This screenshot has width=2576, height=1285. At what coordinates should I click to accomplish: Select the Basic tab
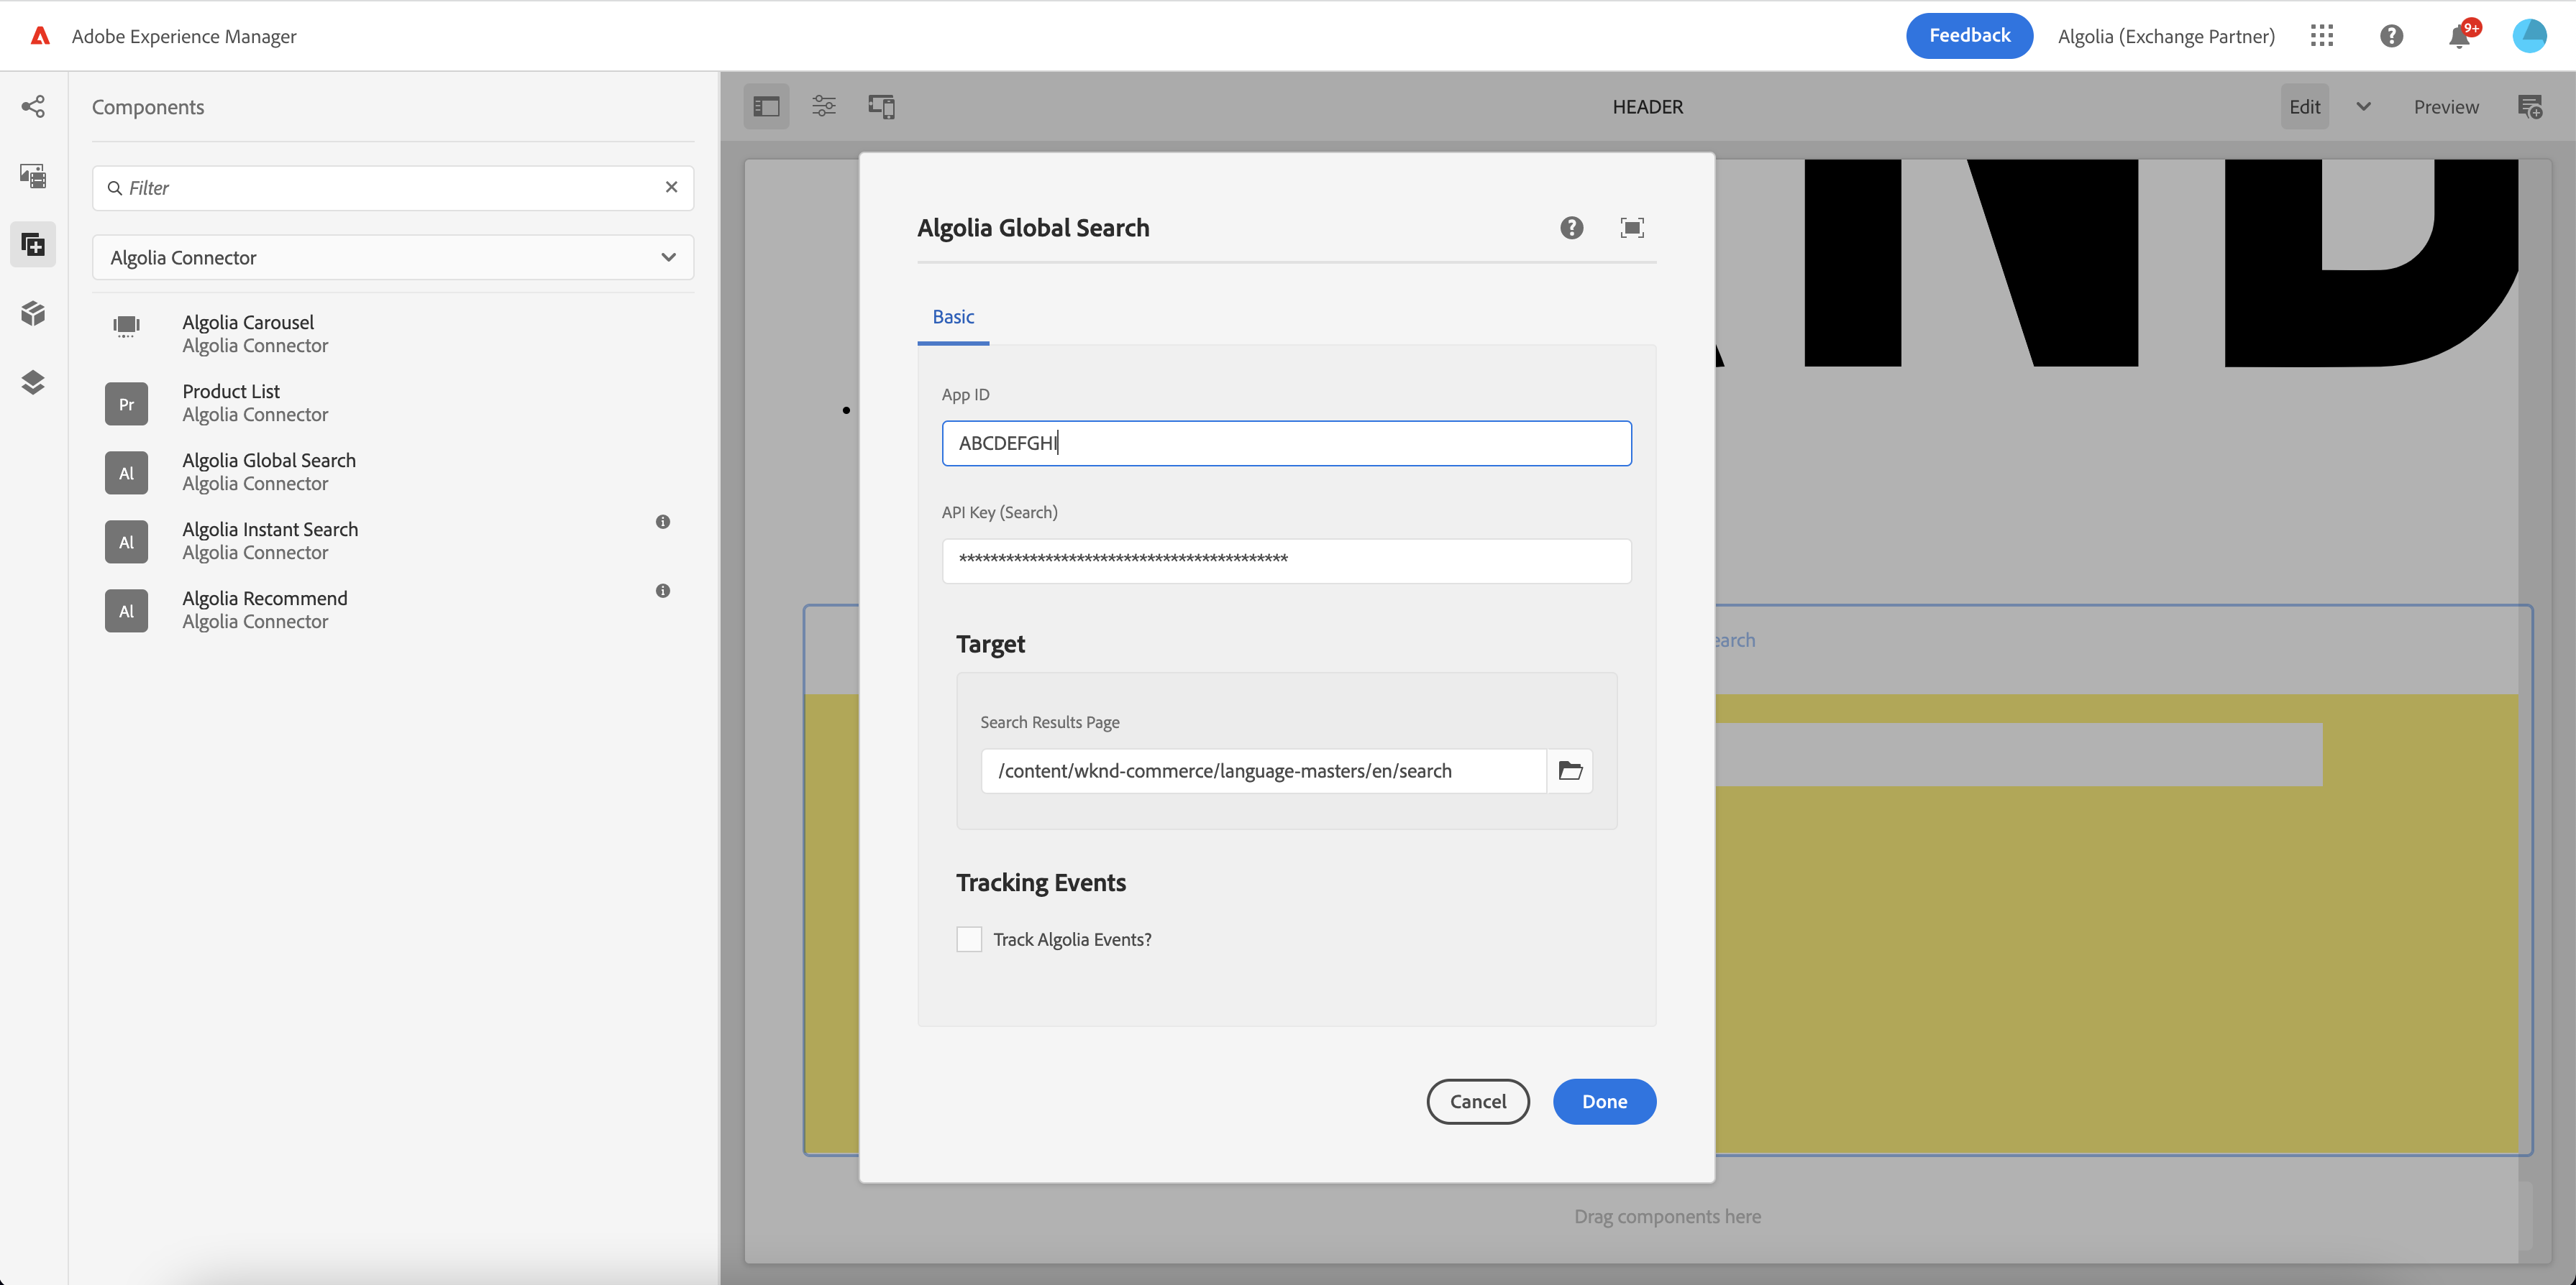click(x=952, y=317)
